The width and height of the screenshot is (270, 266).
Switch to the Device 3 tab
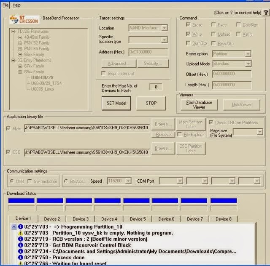tap(81, 219)
